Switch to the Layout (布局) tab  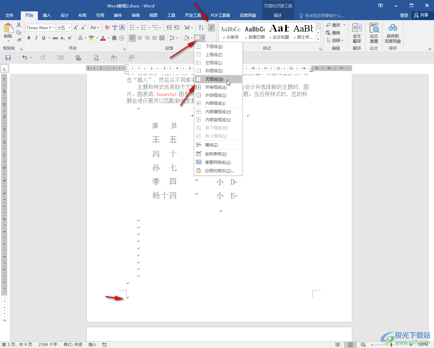tap(82, 15)
